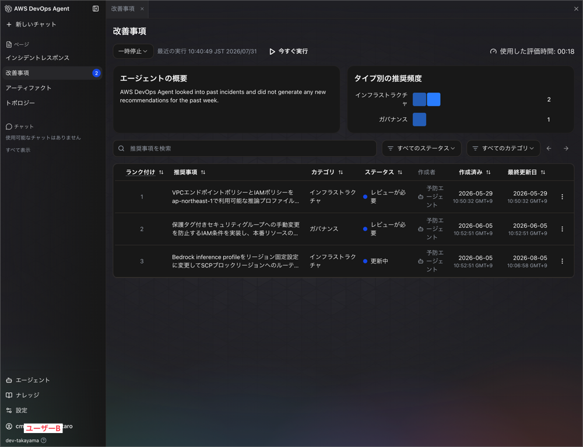Image resolution: width=583 pixels, height=447 pixels.
Task: Click the チャット section header
Action: [20, 126]
